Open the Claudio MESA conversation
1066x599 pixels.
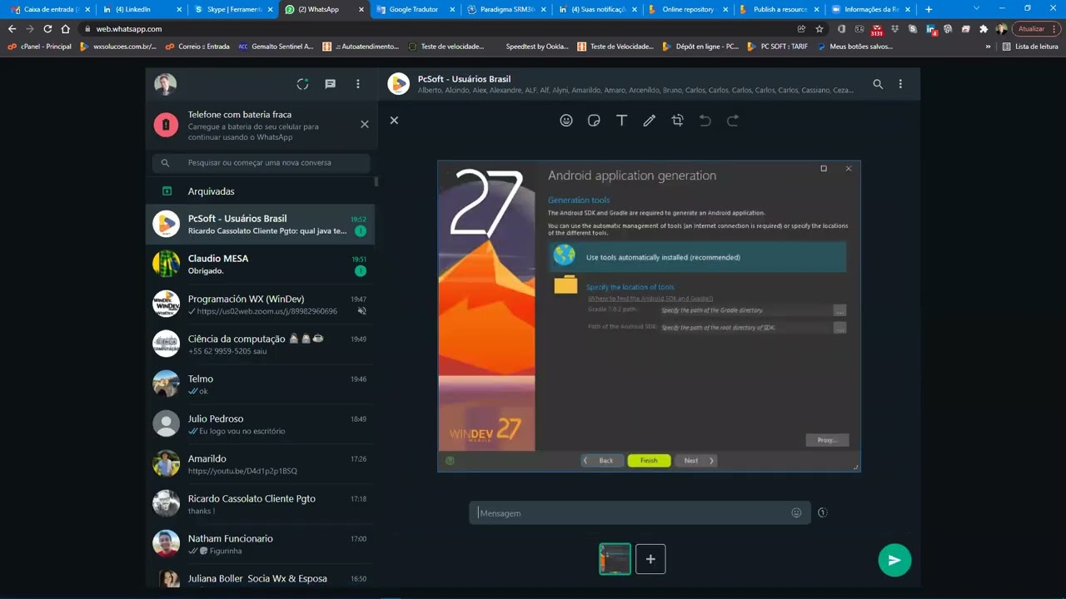click(260, 265)
